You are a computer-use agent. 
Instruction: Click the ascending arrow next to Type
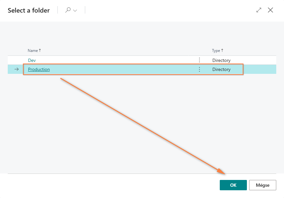tap(222, 51)
